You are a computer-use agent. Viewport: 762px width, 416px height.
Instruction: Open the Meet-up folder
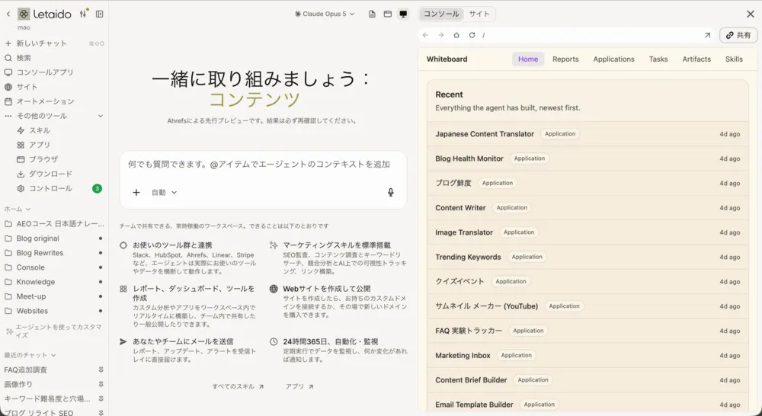coord(54,296)
